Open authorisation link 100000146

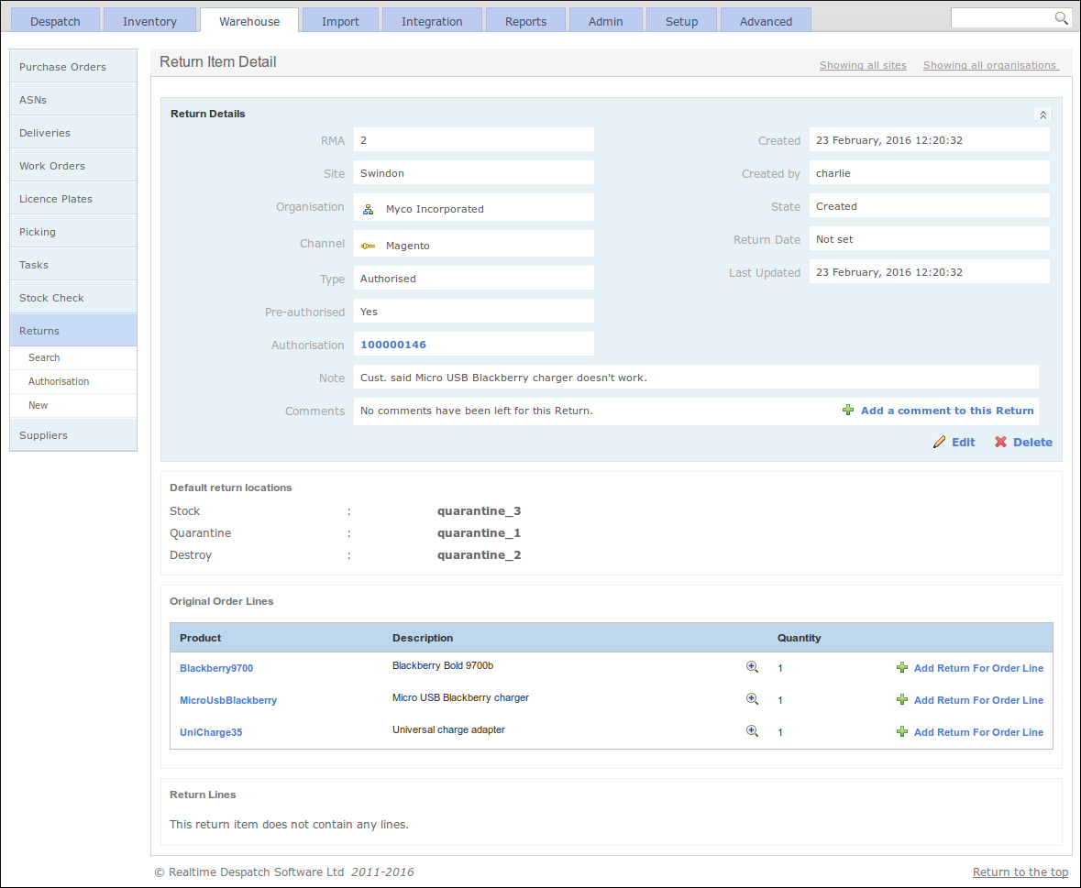tap(393, 345)
